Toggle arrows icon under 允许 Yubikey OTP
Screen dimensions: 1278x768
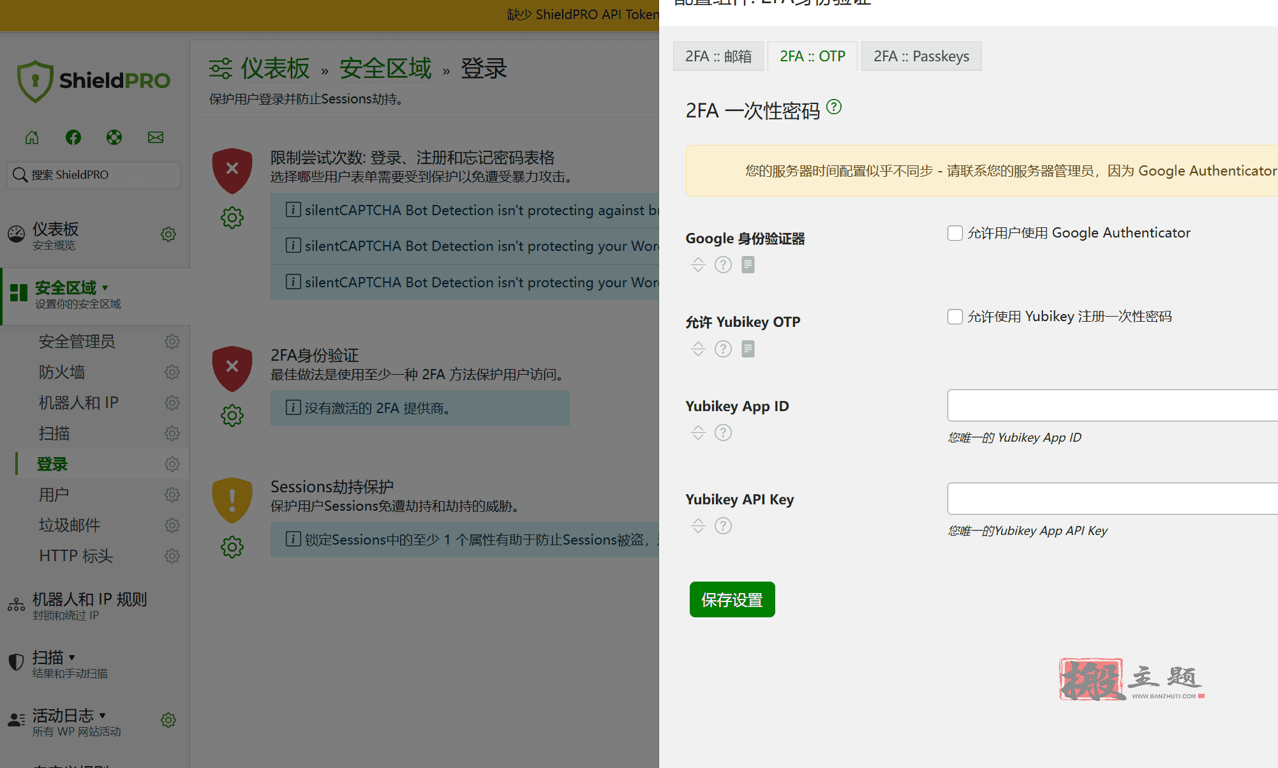(698, 349)
